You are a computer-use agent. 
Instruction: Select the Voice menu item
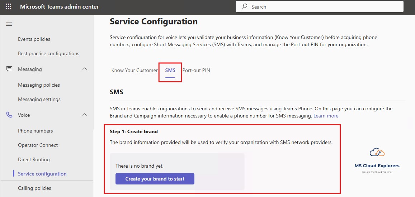(24, 115)
